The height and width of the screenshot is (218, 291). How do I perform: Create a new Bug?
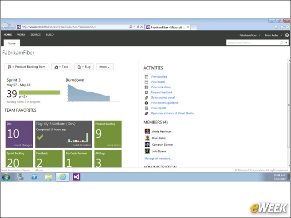(x=84, y=67)
